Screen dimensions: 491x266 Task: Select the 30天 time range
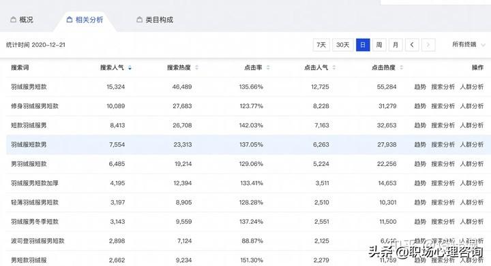[x=342, y=45]
